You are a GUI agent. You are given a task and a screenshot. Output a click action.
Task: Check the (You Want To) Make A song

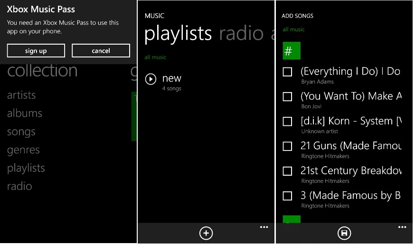pyautogui.click(x=287, y=96)
